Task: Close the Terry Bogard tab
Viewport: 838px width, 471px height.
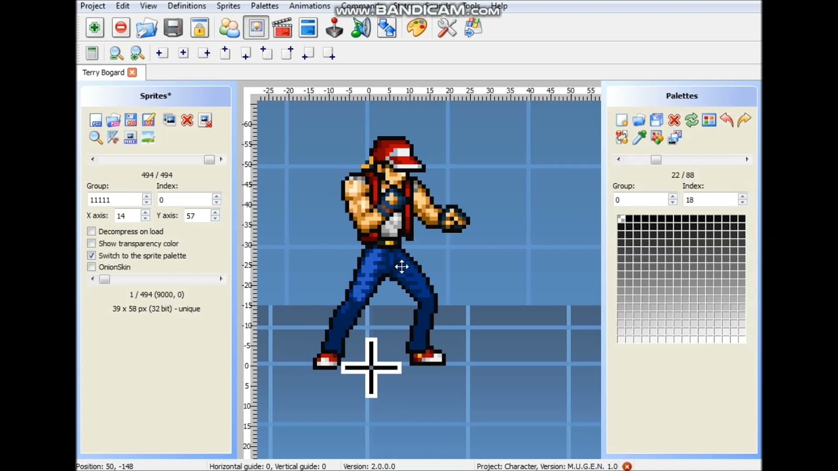Action: pyautogui.click(x=132, y=73)
